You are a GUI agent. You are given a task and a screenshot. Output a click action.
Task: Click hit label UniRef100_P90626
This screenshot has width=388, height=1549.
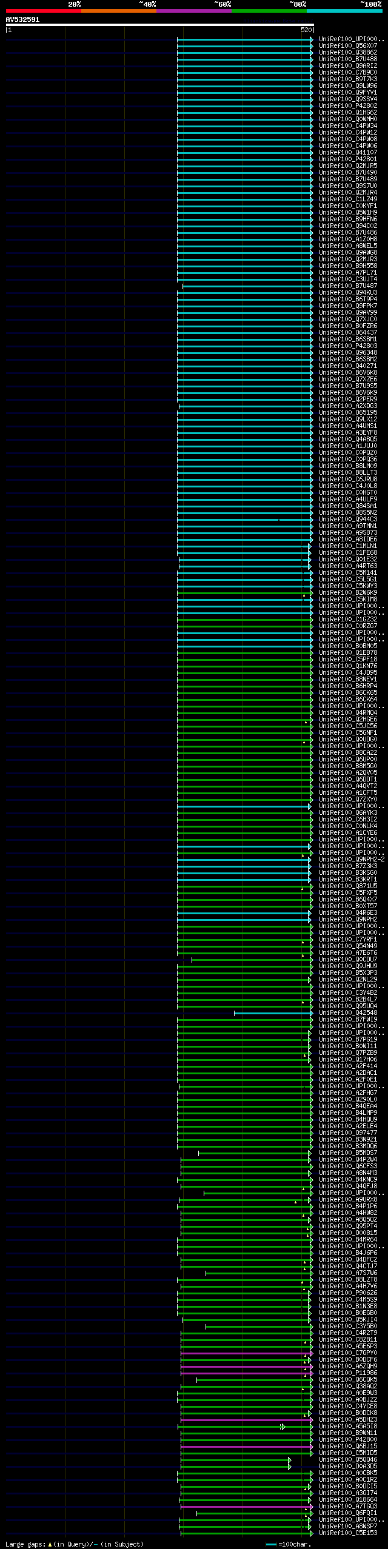[x=348, y=1293]
